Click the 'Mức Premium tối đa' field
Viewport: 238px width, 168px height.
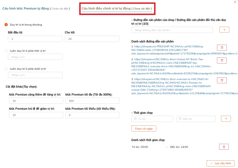(x=92, y=101)
